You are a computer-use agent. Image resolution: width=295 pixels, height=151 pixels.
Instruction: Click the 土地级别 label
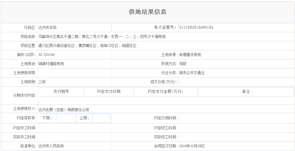point(28,82)
